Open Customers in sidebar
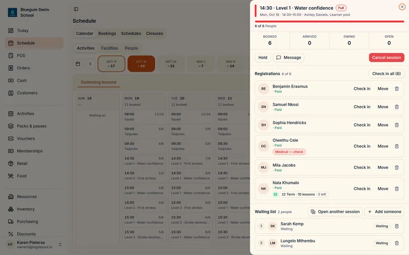The width and height of the screenshot is (409, 255). click(x=34, y=93)
